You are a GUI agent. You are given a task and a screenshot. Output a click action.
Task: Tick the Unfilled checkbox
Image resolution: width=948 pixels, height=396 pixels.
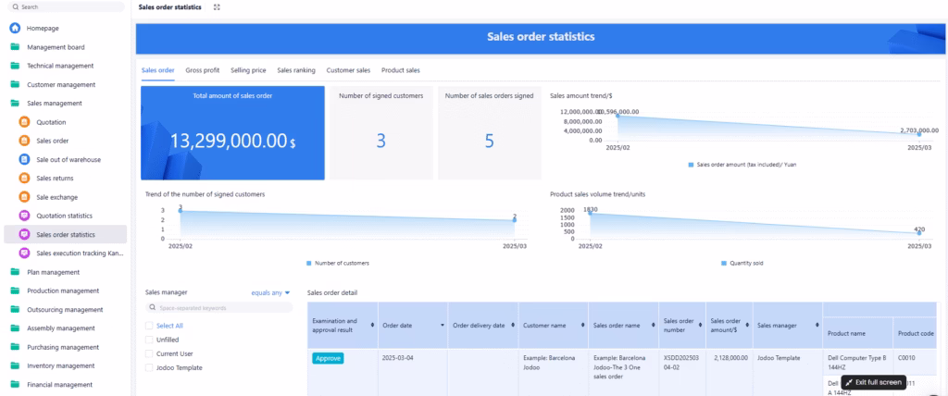[149, 340]
